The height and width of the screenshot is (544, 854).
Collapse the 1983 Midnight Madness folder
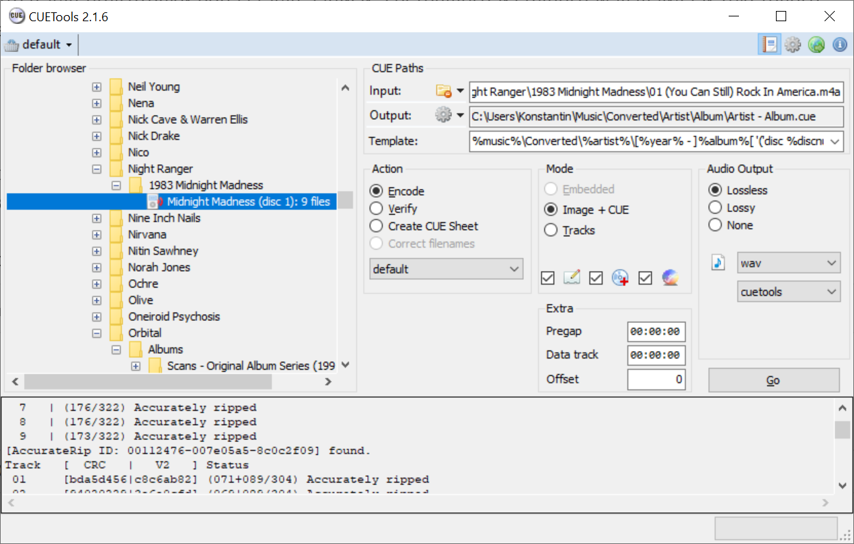click(116, 185)
